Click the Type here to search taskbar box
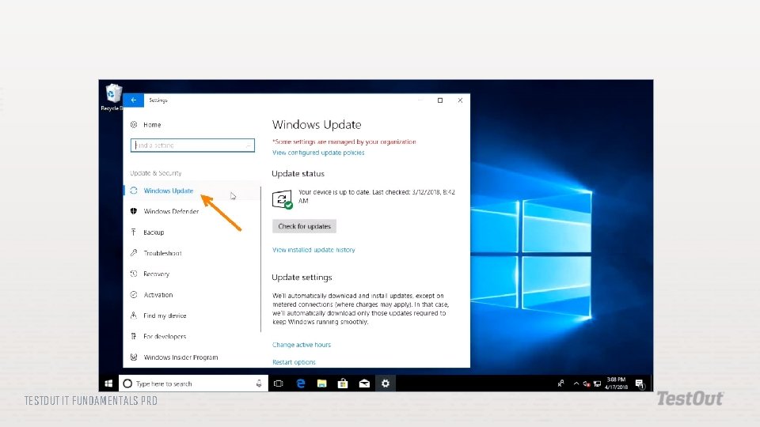This screenshot has height=427, width=760. (193, 384)
